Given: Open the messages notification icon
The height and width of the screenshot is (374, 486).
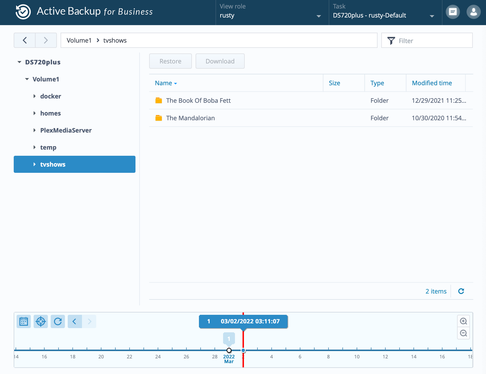Looking at the screenshot, I should click(x=453, y=12).
